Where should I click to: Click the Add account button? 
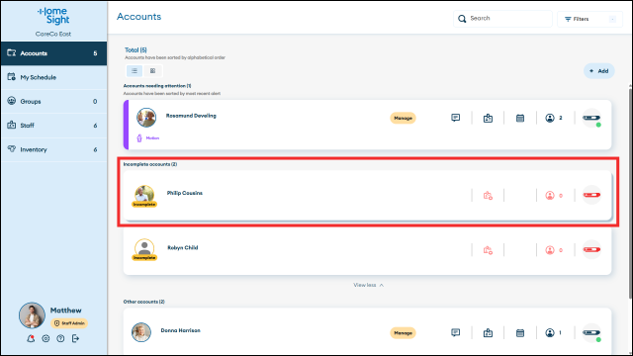pyautogui.click(x=599, y=71)
